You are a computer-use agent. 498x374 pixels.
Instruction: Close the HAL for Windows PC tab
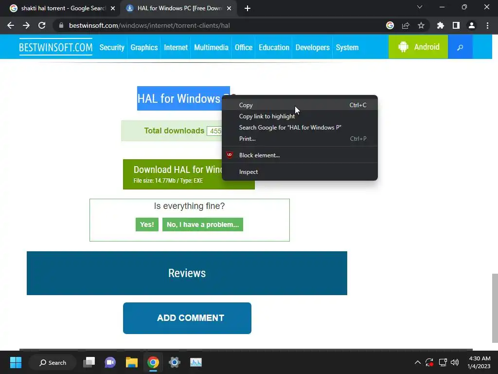click(x=229, y=8)
